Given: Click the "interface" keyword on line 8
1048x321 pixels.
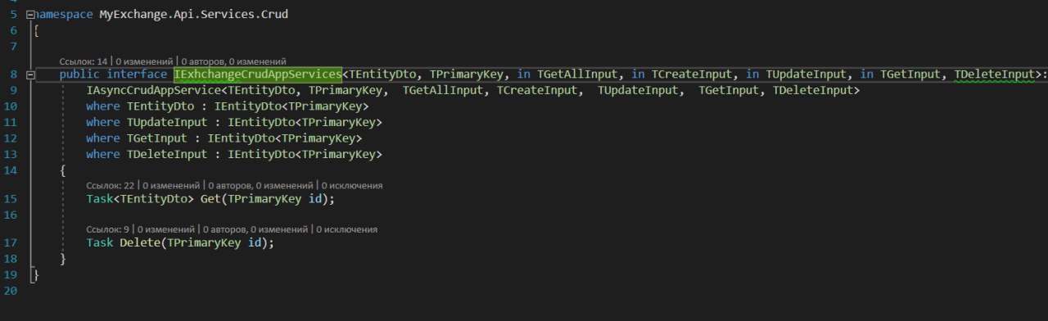Looking at the screenshot, I should click(x=137, y=75).
